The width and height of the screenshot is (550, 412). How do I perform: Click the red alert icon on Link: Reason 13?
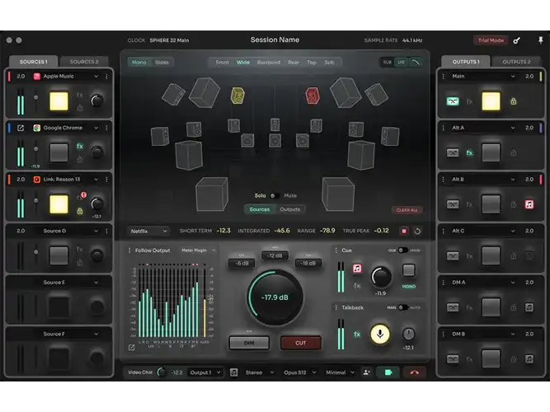pos(83,194)
